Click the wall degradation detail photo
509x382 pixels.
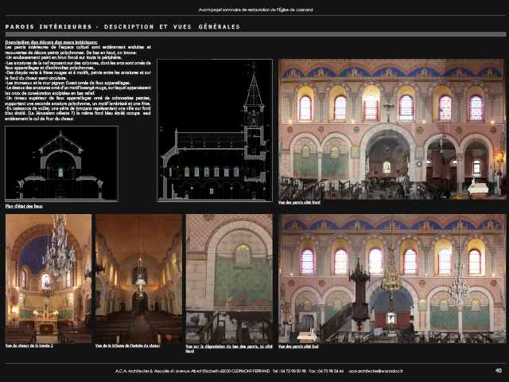229,278
